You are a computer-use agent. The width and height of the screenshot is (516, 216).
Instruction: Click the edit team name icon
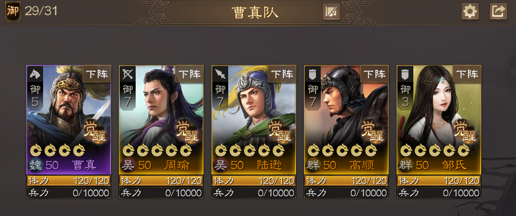pyautogui.click(x=331, y=12)
